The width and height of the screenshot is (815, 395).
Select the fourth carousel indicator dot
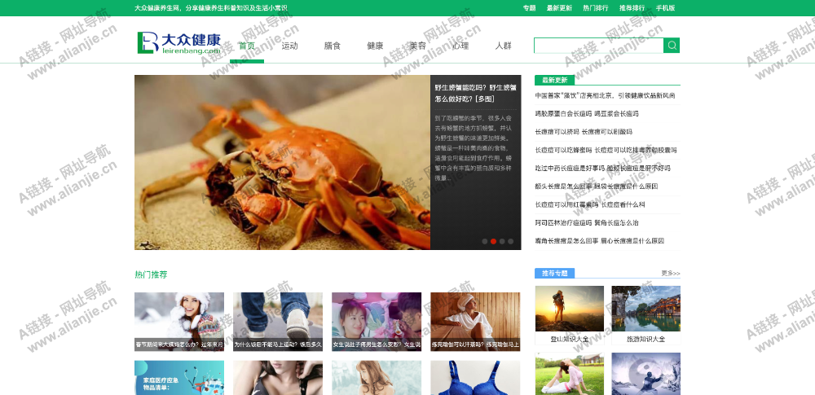pyautogui.click(x=510, y=241)
